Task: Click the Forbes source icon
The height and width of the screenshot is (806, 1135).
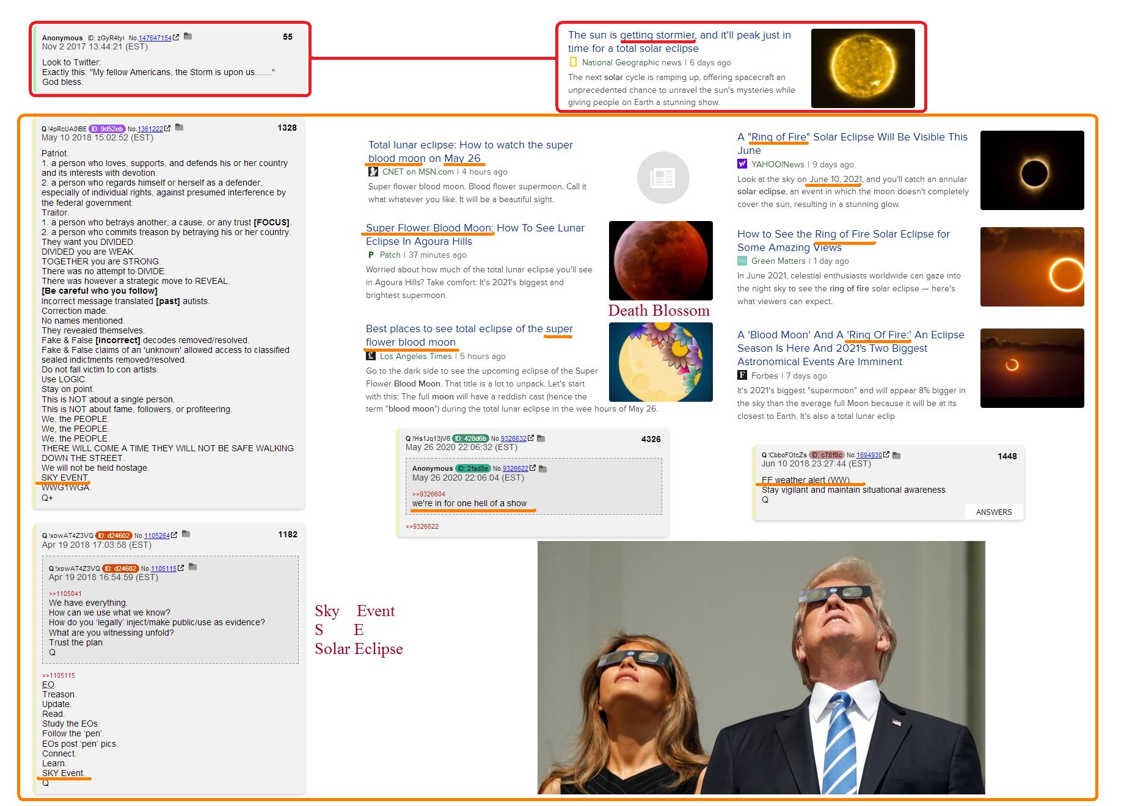Action: pos(742,376)
